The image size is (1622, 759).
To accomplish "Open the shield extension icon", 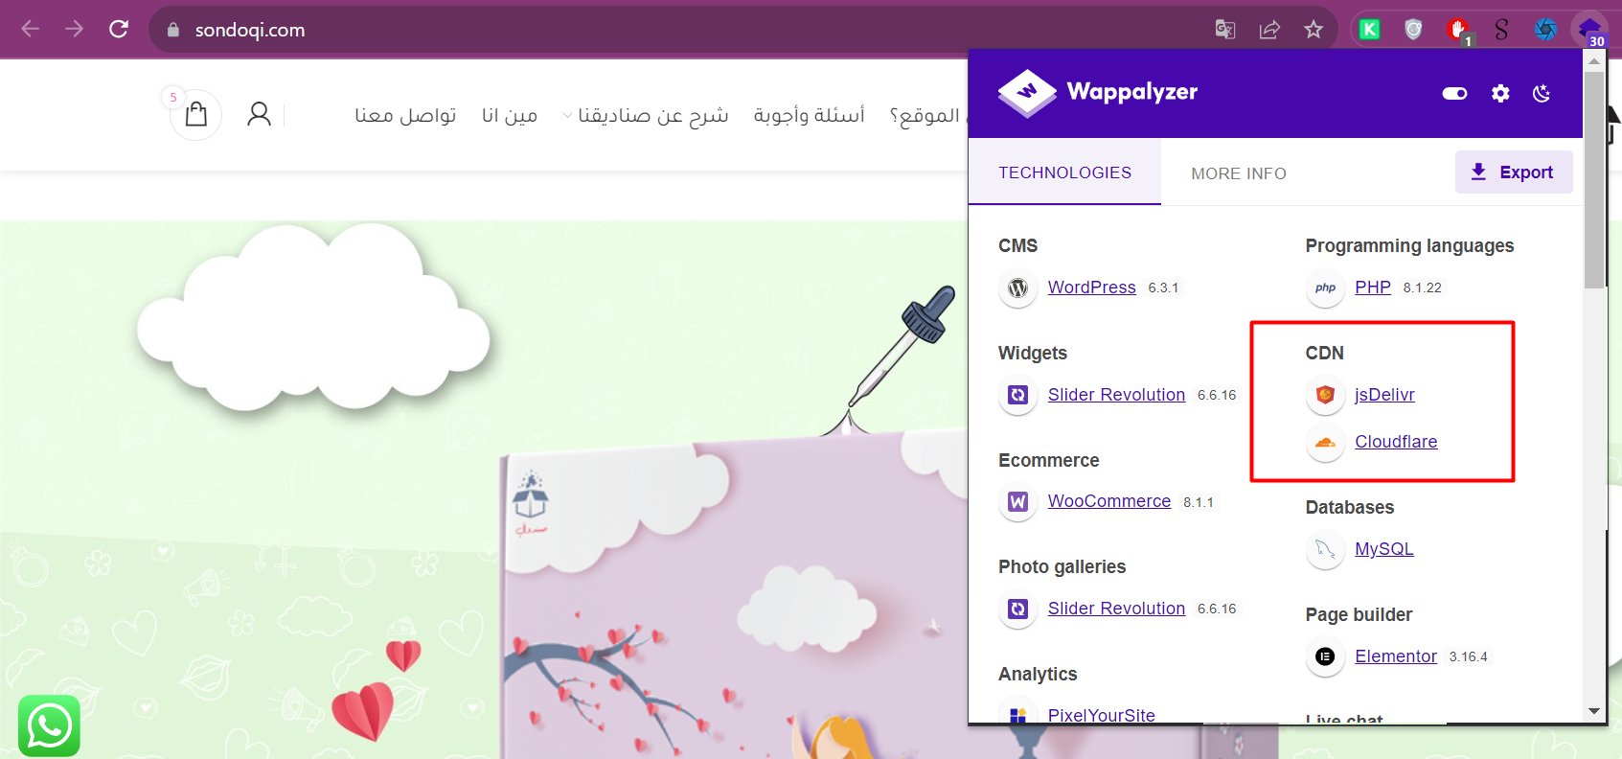I will pyautogui.click(x=1413, y=30).
